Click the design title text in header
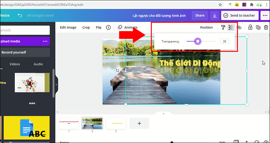The width and height of the screenshot is (270, 143). tap(159, 15)
